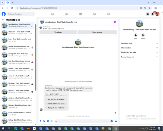Open the Jocabed conversation

(17, 99)
